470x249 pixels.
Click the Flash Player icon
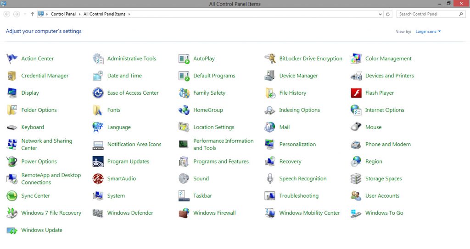(x=356, y=93)
